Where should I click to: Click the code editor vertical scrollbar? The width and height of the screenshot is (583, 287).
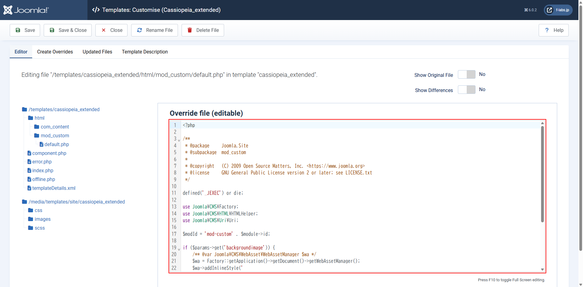542,174
